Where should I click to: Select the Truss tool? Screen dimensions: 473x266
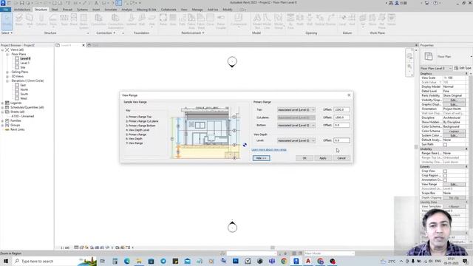pyautogui.click(x=64, y=20)
